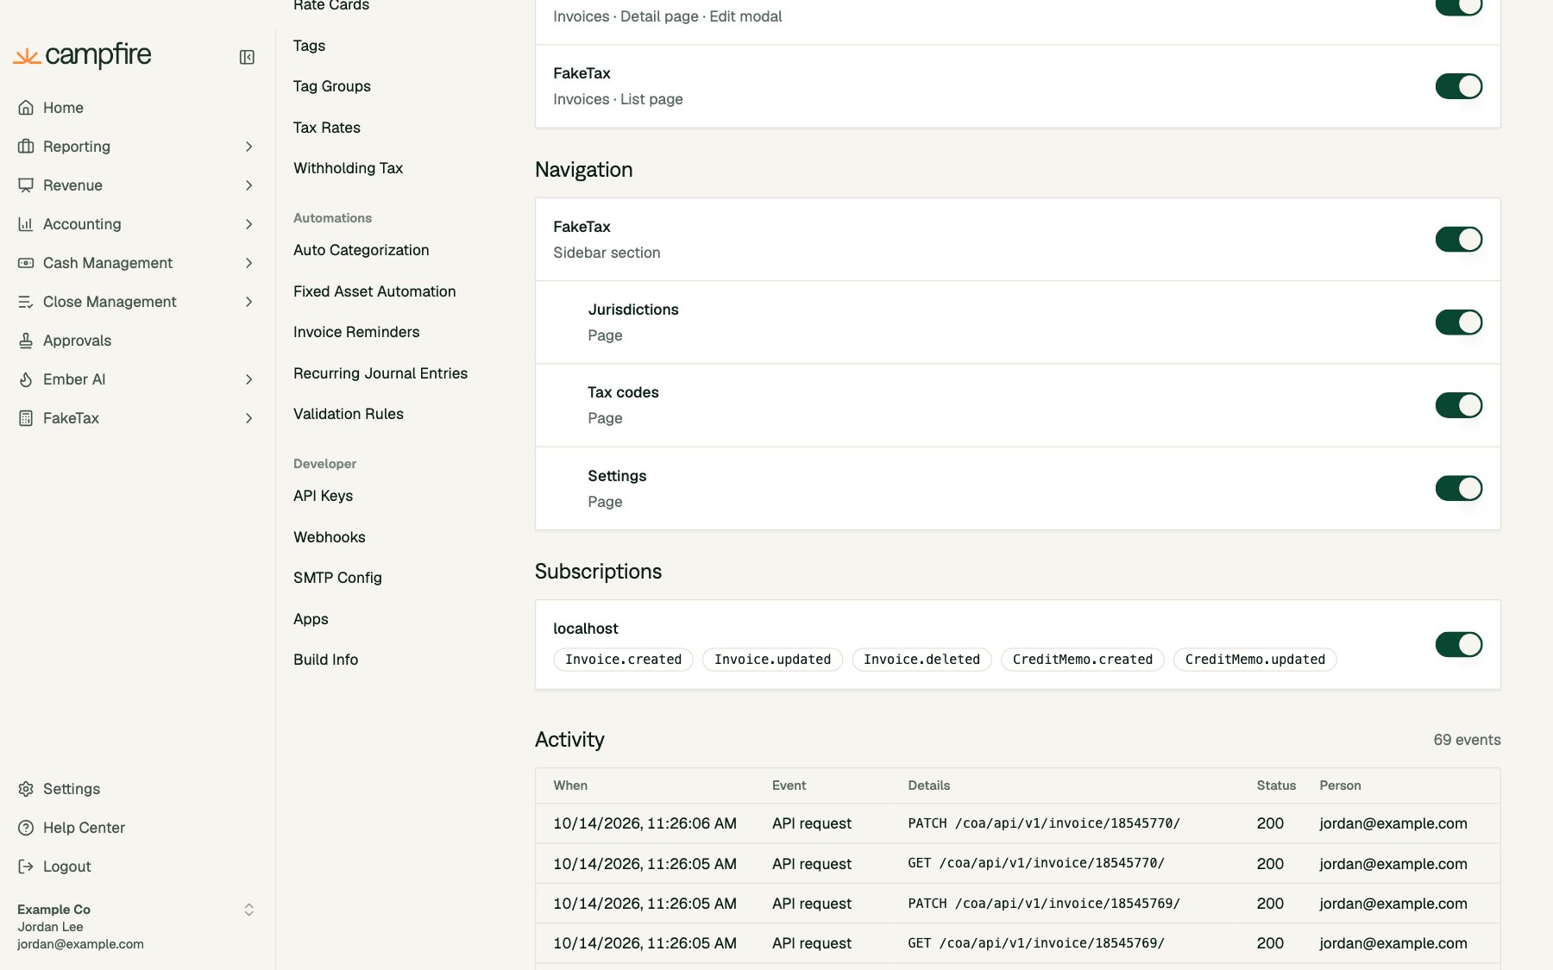Open the Help Center link
1553x970 pixels.
tap(84, 828)
